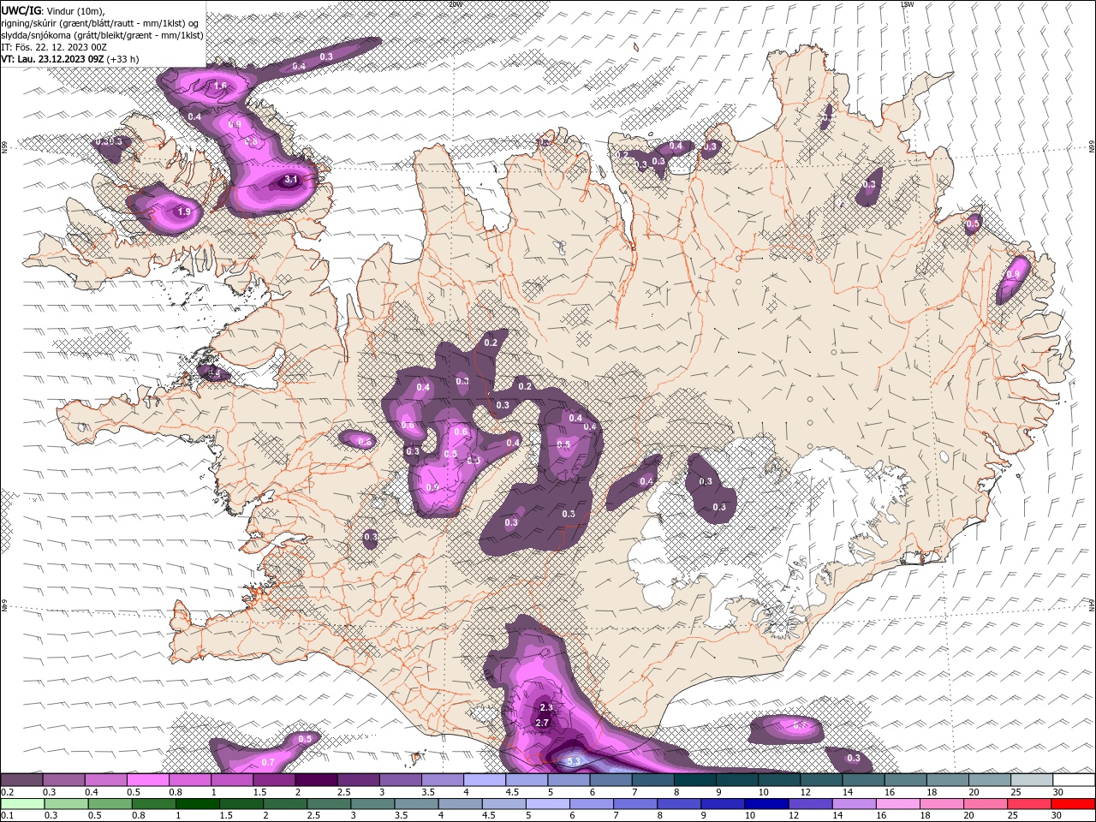The image size is (1096, 822).
Task: Click the 2.3 value on the southern map
Action: point(546,707)
